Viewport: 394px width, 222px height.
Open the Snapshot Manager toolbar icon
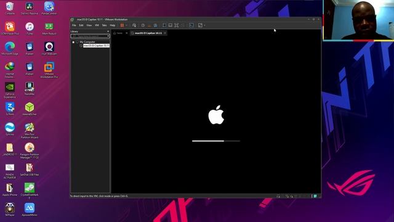[x=156, y=25]
